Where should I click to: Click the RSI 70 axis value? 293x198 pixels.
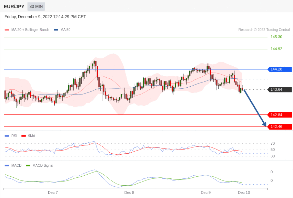tap(273, 143)
